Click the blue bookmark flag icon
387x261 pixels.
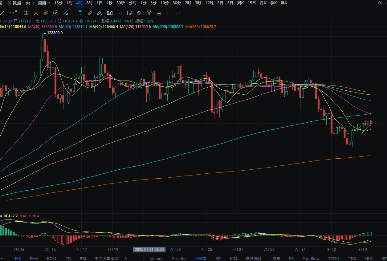coord(80,13)
